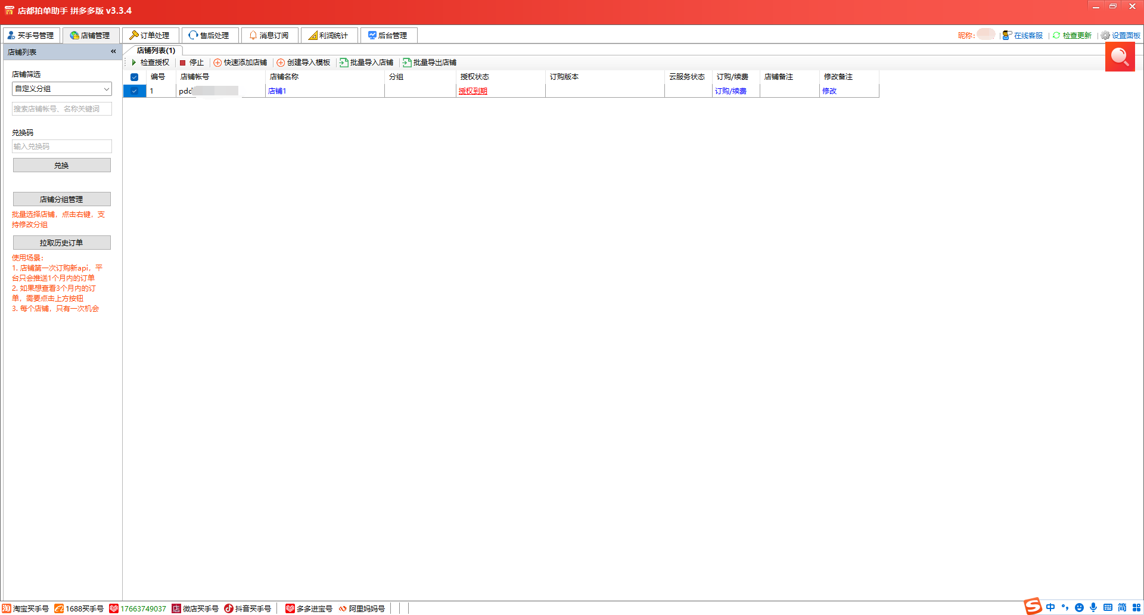
Task: Click 淘宝买手号 status bar icon
Action: [7, 608]
